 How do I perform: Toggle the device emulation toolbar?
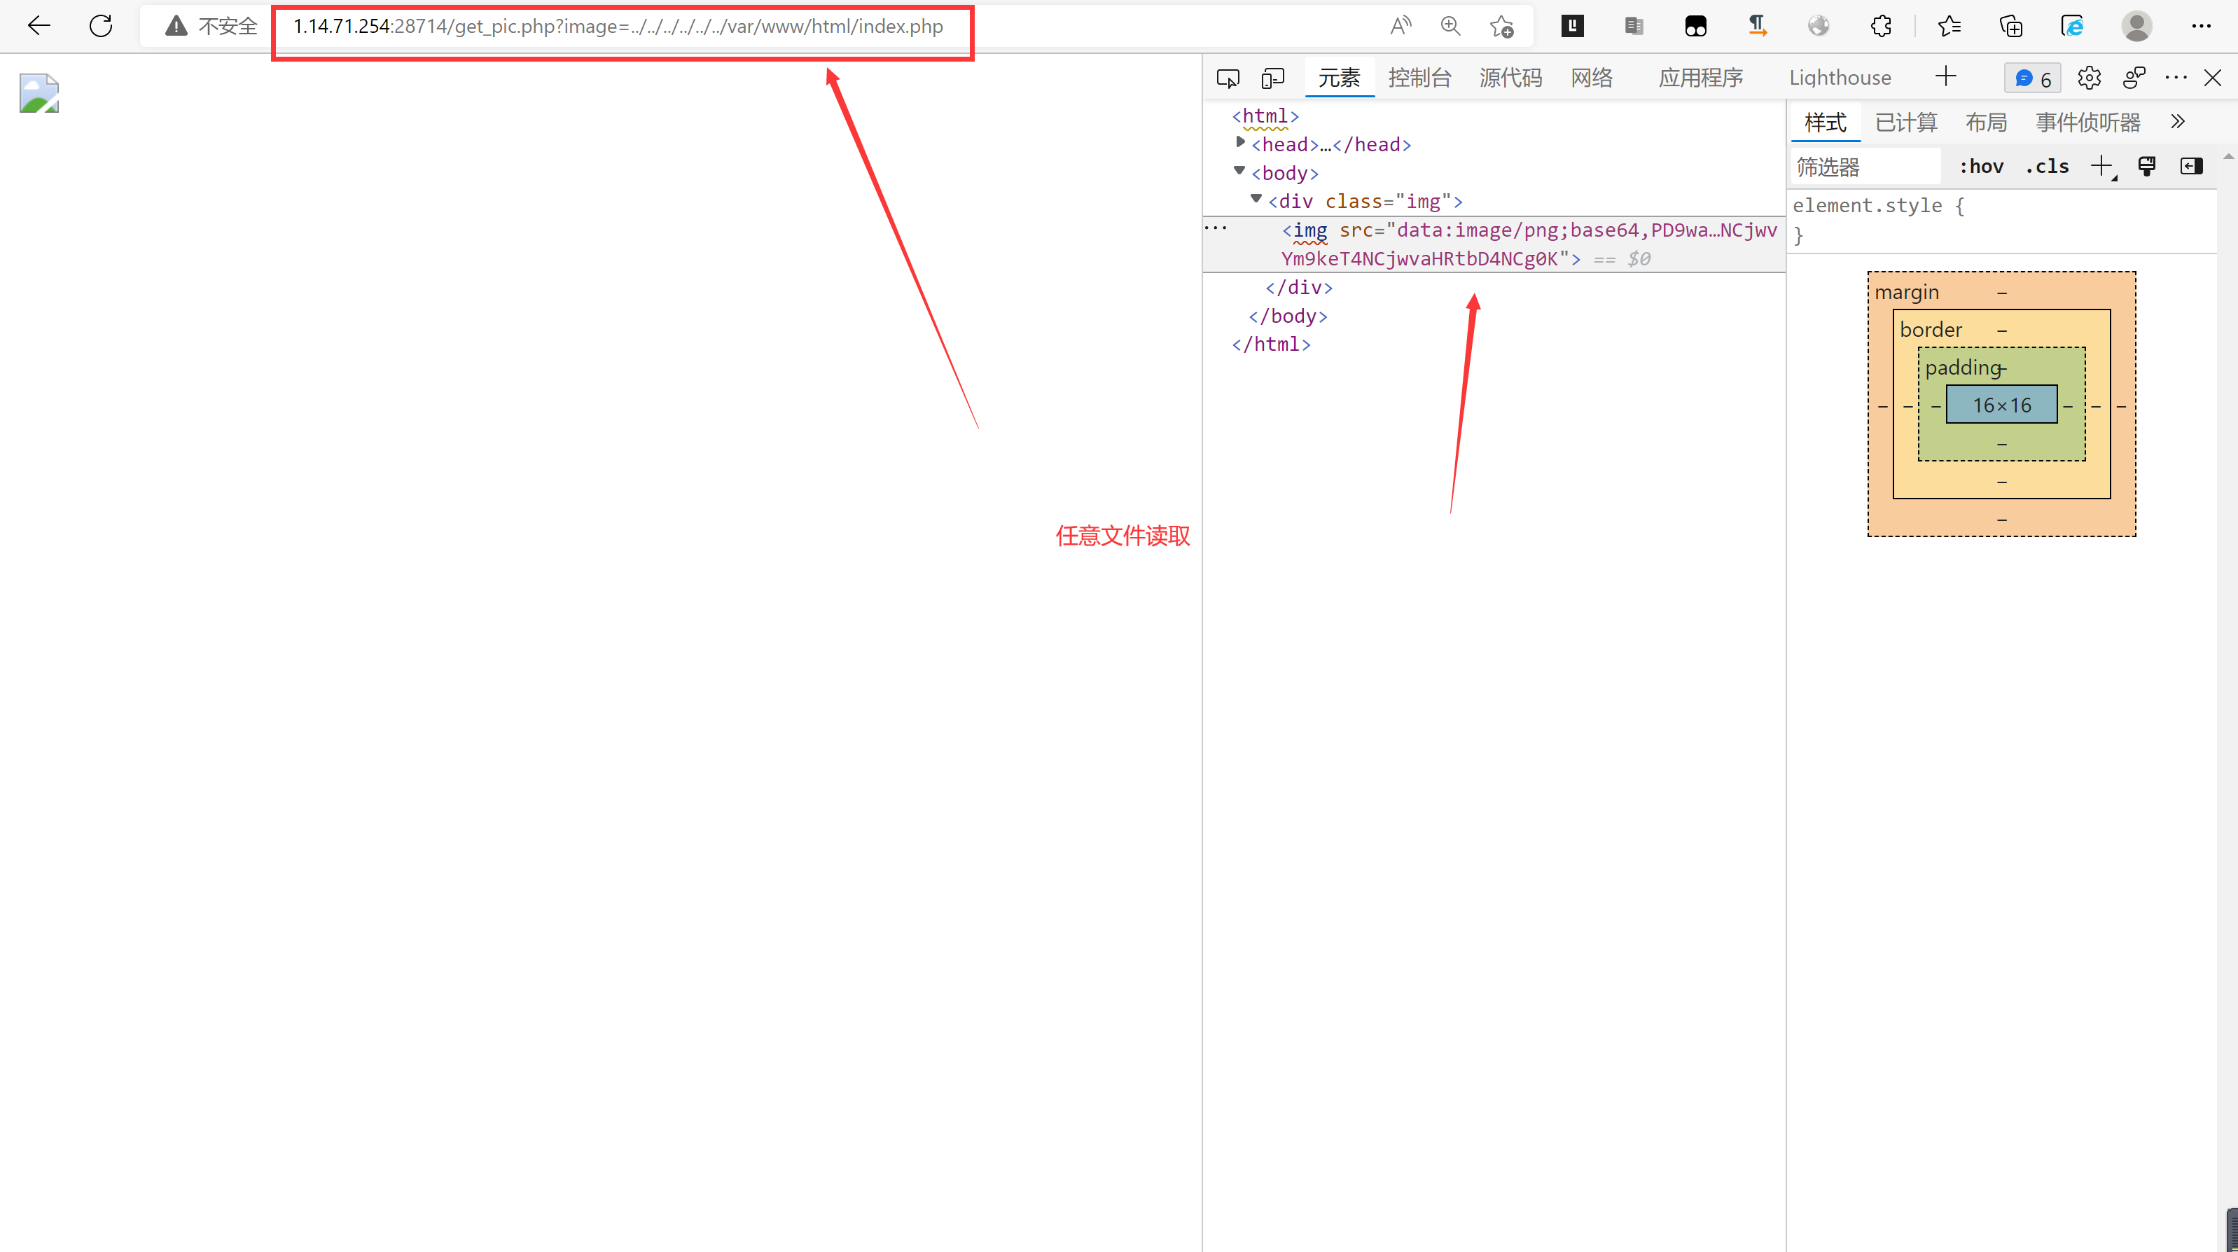point(1273,77)
